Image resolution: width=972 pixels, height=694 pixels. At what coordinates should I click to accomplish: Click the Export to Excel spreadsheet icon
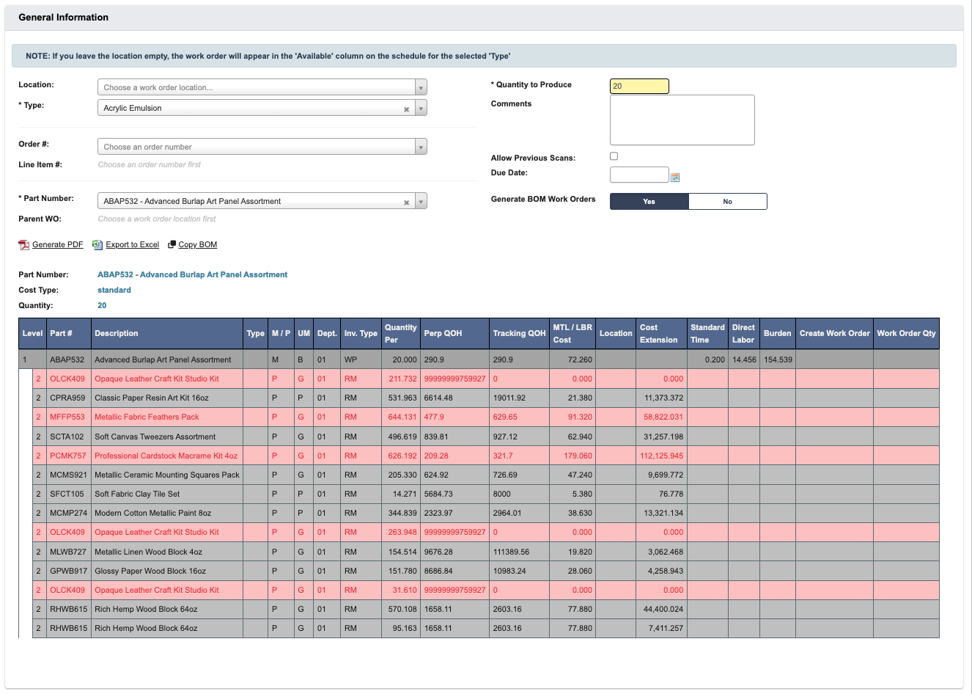coord(96,244)
